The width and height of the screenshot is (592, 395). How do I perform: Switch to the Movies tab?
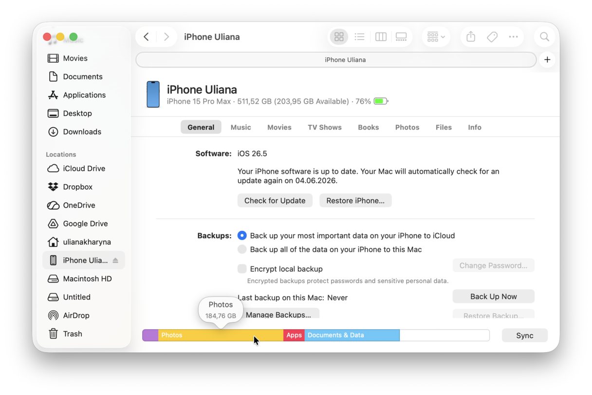coord(279,127)
